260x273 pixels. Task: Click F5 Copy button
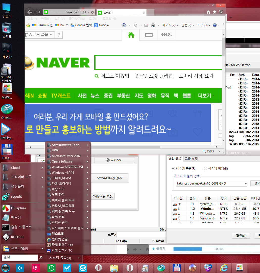click(x=122, y=241)
